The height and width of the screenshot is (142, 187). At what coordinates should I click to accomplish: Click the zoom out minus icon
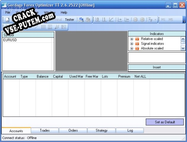tap(135, 20)
